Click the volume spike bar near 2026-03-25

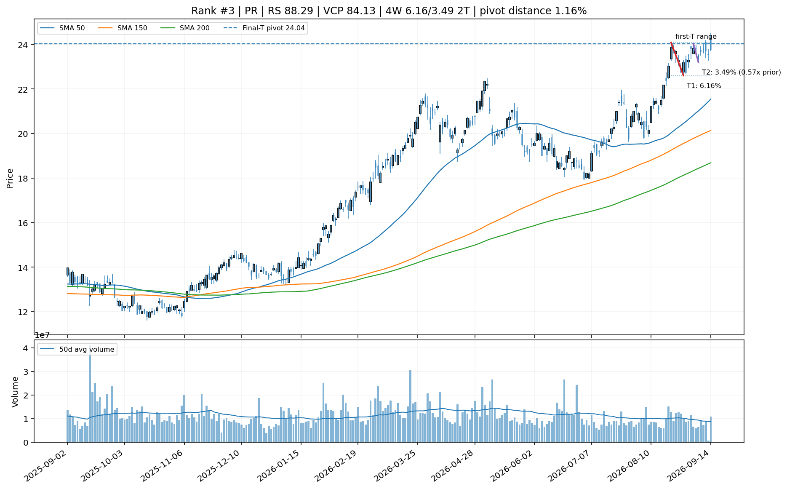pyautogui.click(x=410, y=406)
